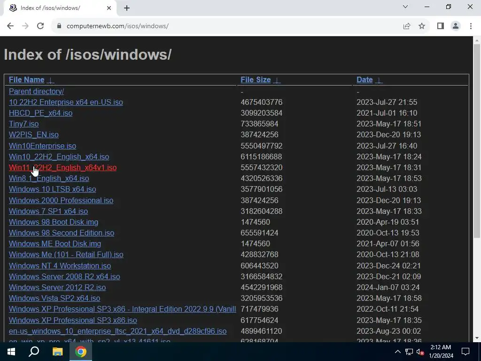Download Windows 2000 Professional.iso

pyautogui.click(x=61, y=200)
